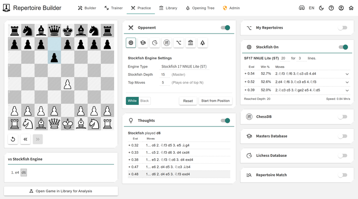Open the help question mark icon
Screen dimensions: 358x199
tap(331, 8)
